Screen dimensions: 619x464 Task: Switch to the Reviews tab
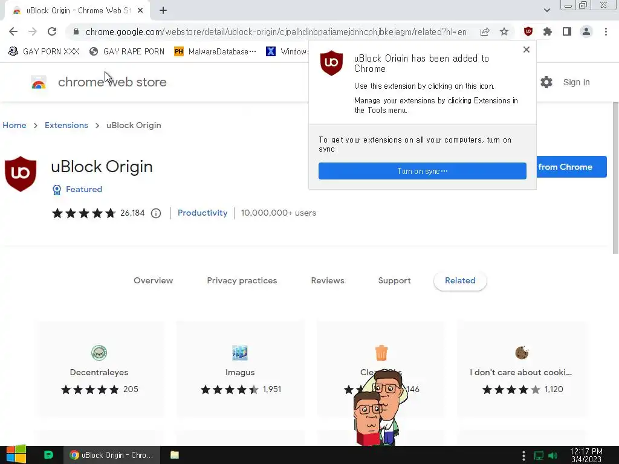328,280
